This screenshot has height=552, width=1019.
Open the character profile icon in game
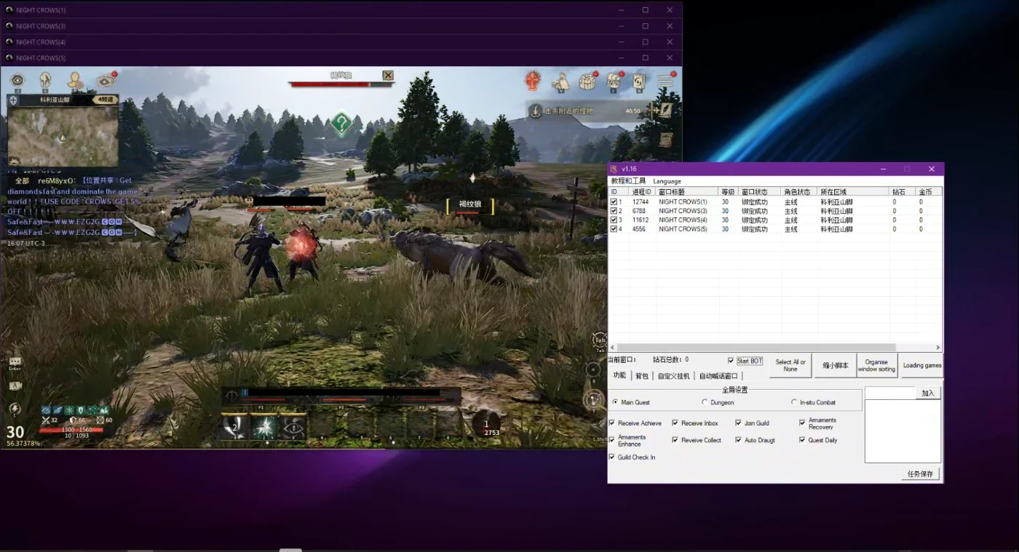75,80
